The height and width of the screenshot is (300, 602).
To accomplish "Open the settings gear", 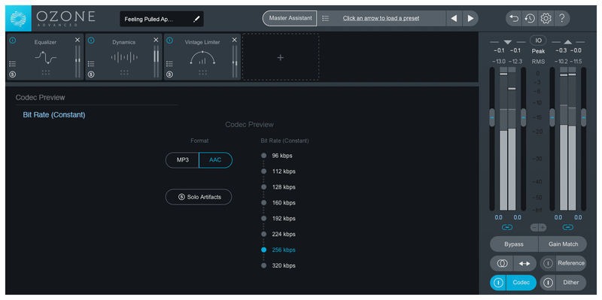I will click(546, 18).
